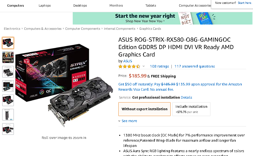253x156 pixels.
Task: Select the fifth thumbnail of boxed card
Action: [x=8, y=100]
